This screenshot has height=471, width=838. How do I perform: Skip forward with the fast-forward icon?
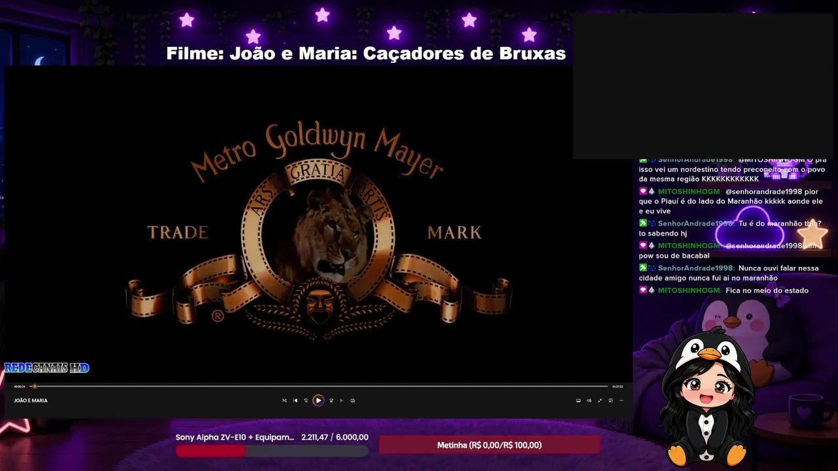pyautogui.click(x=331, y=400)
